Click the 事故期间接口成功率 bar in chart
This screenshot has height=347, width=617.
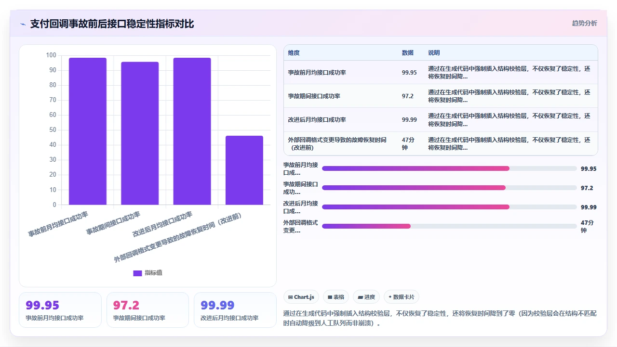click(x=140, y=133)
